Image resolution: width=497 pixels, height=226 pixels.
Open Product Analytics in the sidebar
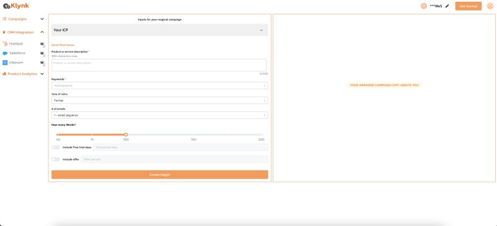point(22,74)
